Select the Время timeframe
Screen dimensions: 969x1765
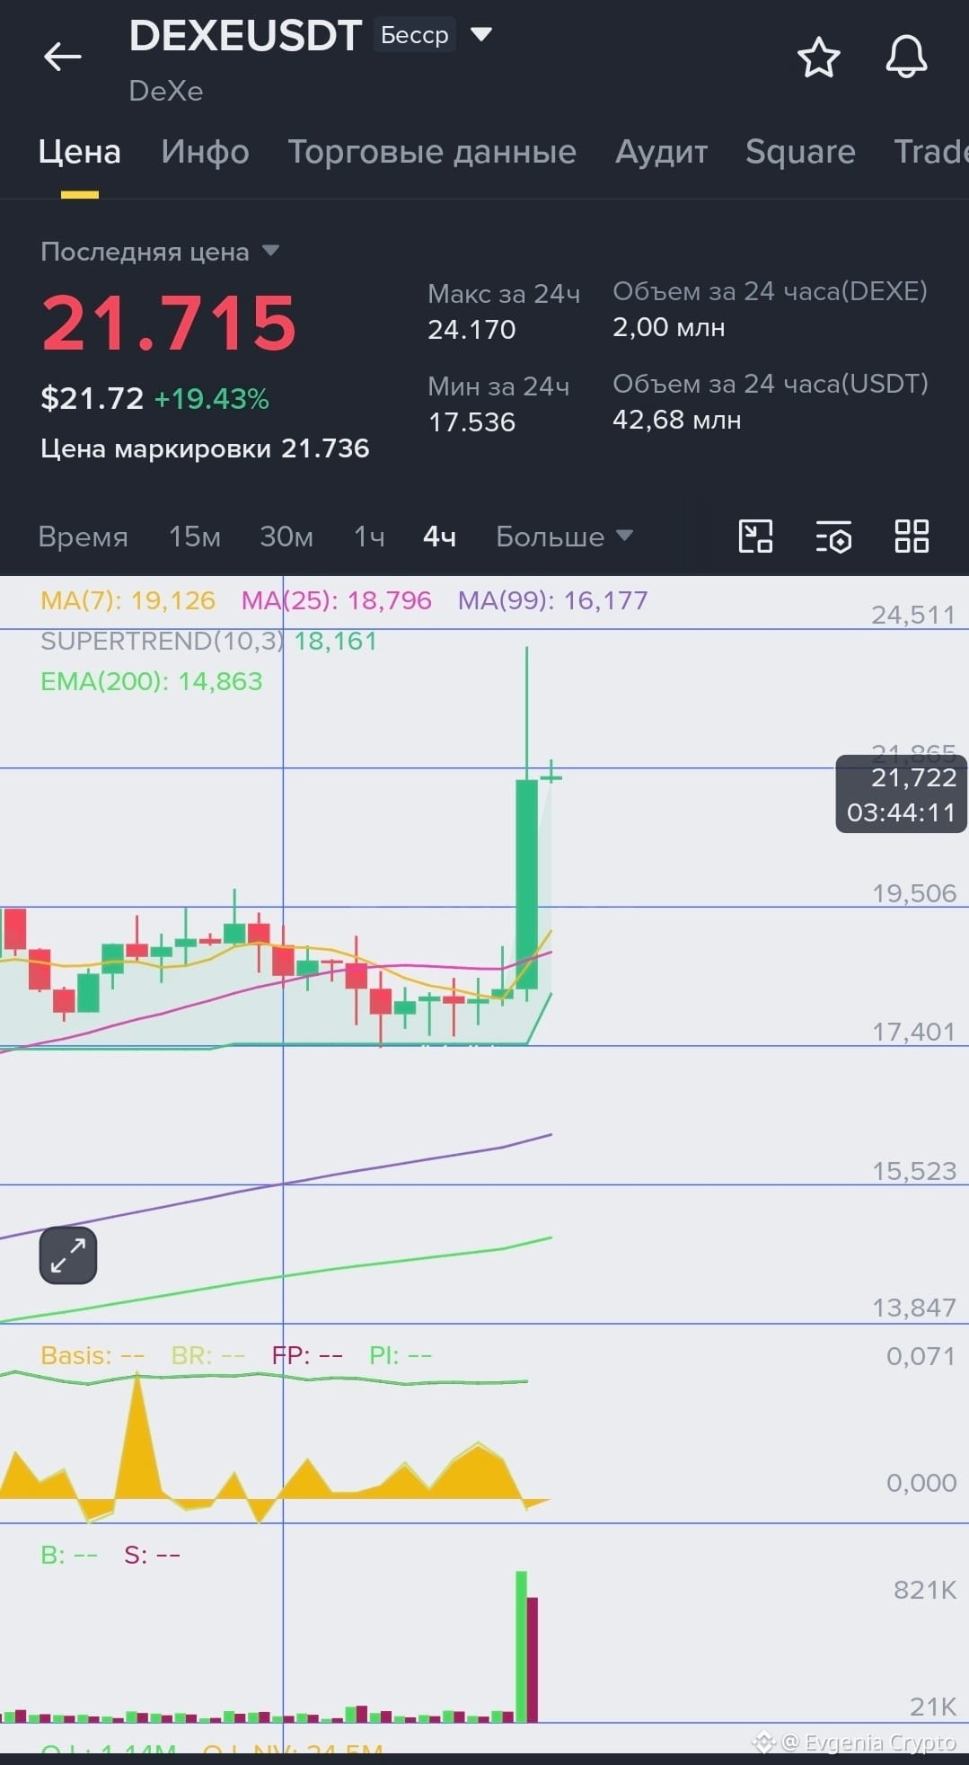[x=83, y=537]
